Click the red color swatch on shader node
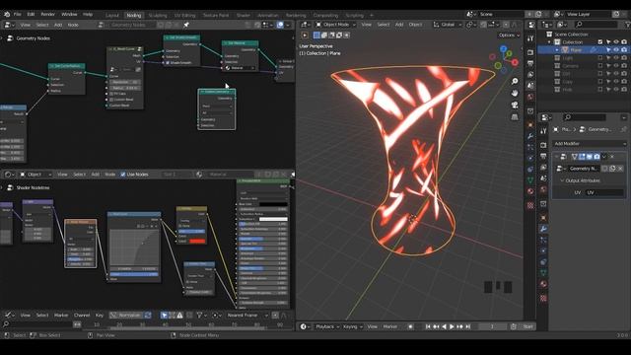This screenshot has width=631, height=355. [x=197, y=241]
